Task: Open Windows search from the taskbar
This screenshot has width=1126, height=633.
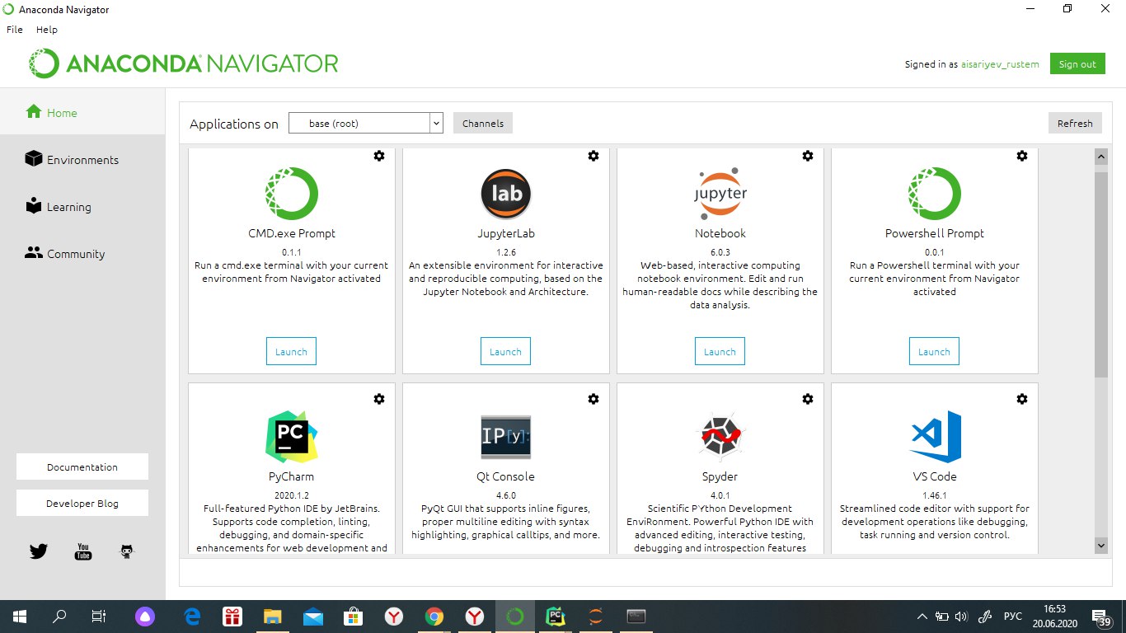Action: click(x=59, y=616)
